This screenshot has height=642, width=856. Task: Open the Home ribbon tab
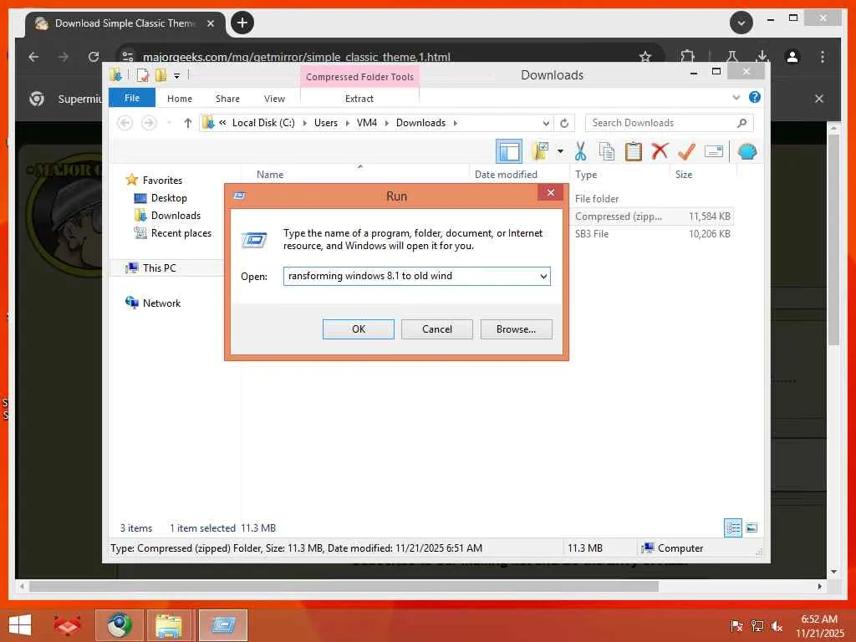(x=180, y=99)
